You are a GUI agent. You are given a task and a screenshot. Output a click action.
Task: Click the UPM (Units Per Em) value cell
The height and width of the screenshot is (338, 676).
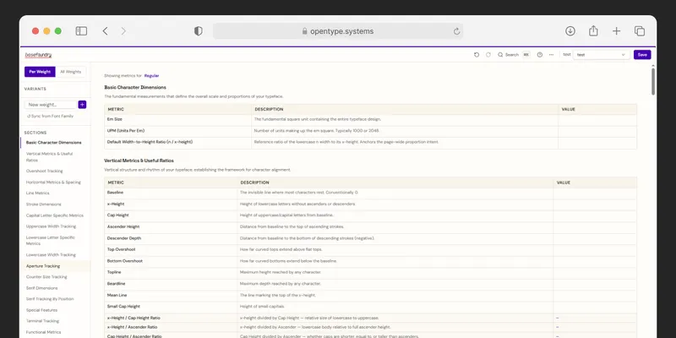(597, 132)
